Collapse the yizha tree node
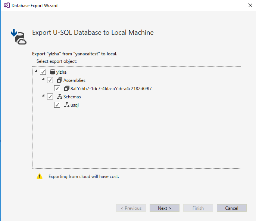Image resolution: width=256 pixels, height=221 pixels. (36, 71)
